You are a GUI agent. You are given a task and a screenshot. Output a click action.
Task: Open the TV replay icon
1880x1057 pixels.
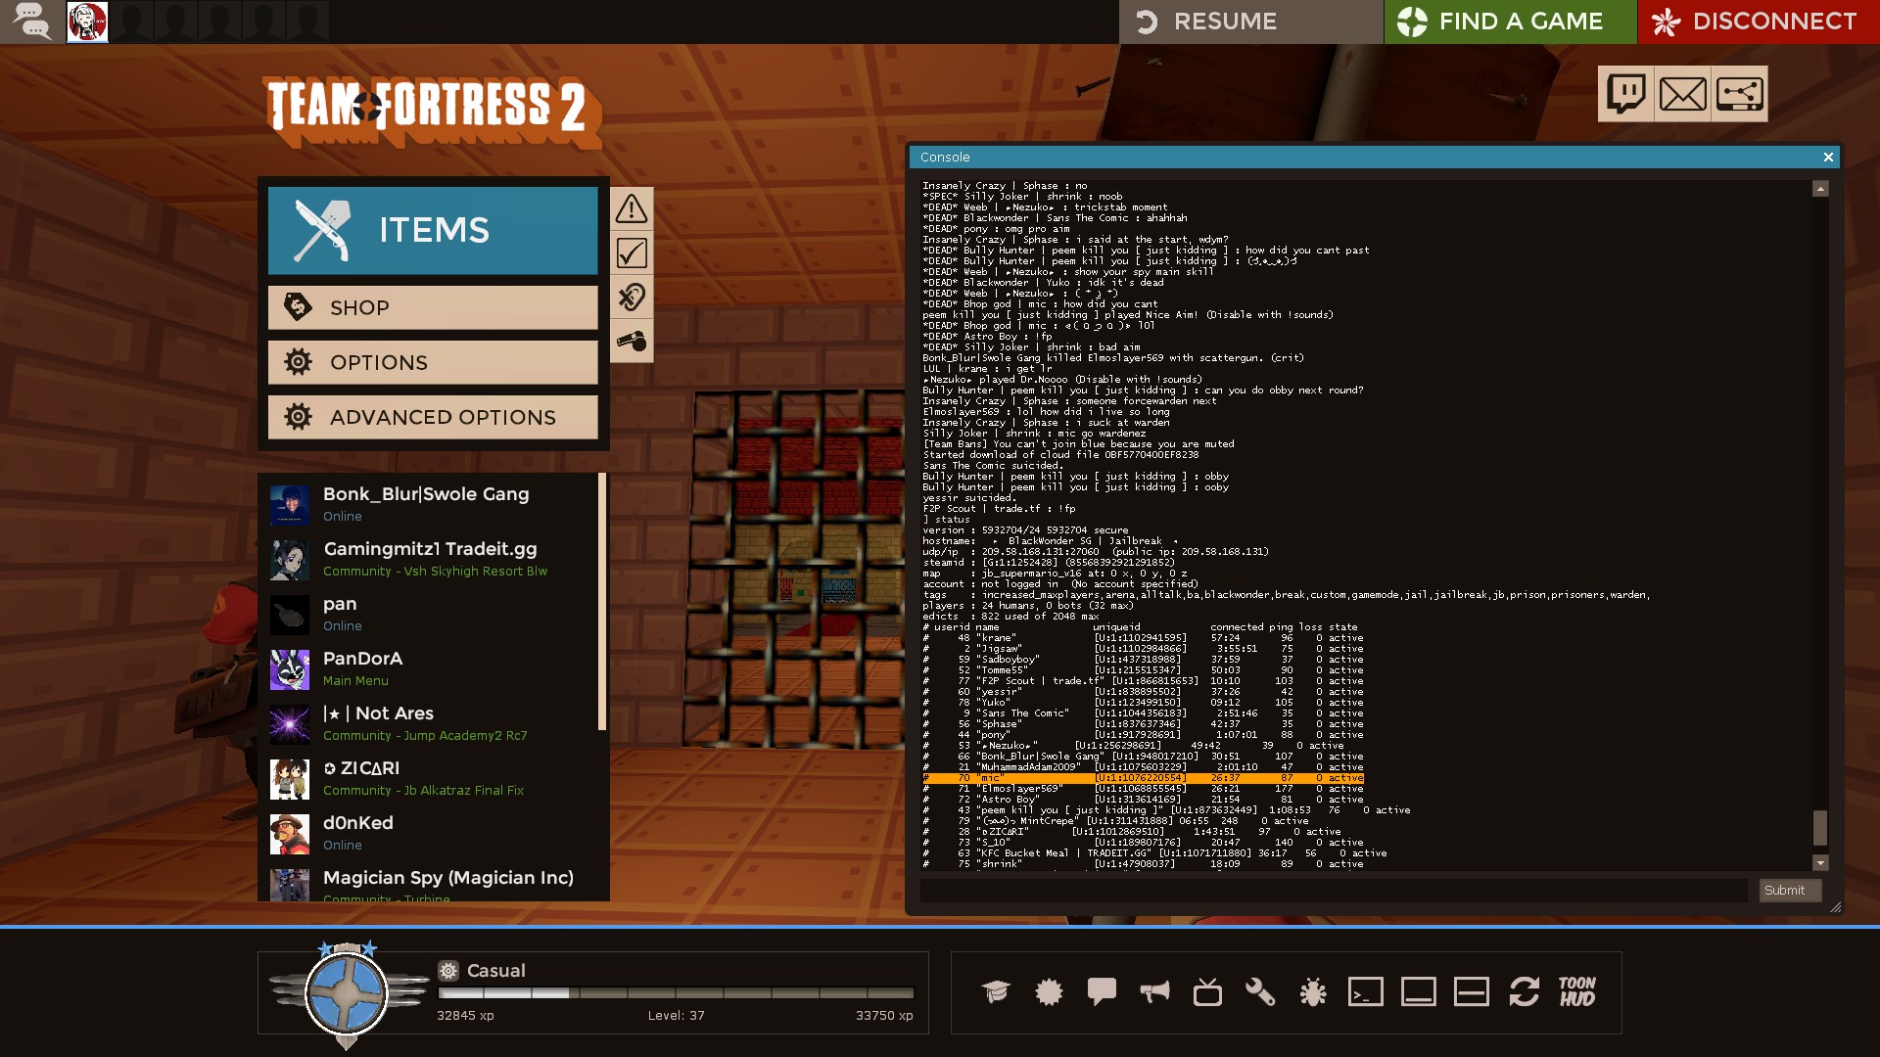pos(1207,991)
